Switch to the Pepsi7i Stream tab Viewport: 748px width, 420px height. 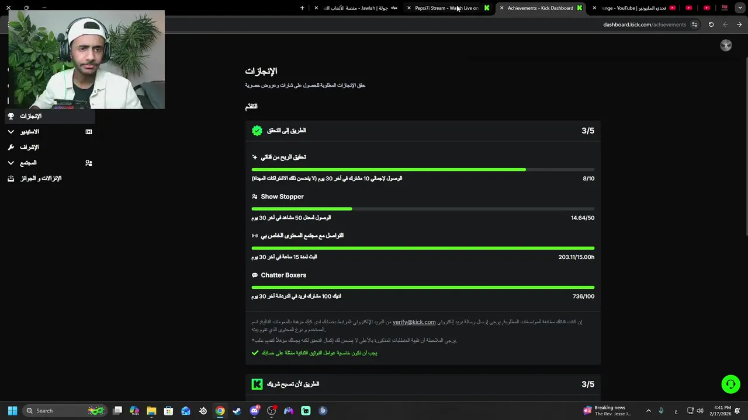tap(447, 8)
